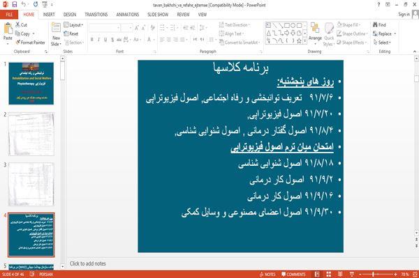
Task: Open Quick Styles gallery
Action: coord(329,34)
